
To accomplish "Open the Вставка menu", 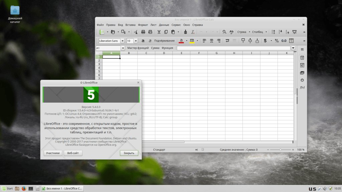I will (x=130, y=25).
